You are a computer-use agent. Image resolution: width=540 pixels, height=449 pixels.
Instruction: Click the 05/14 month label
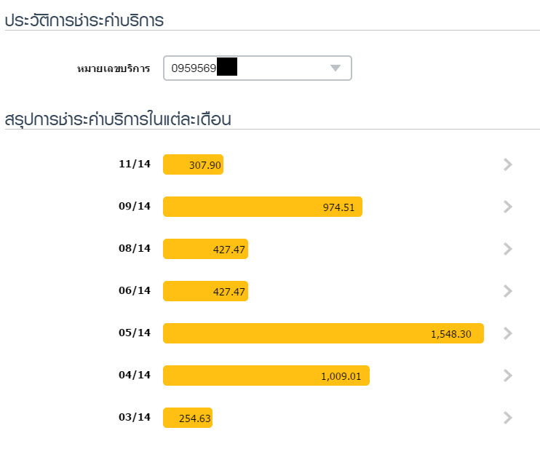[x=135, y=333]
